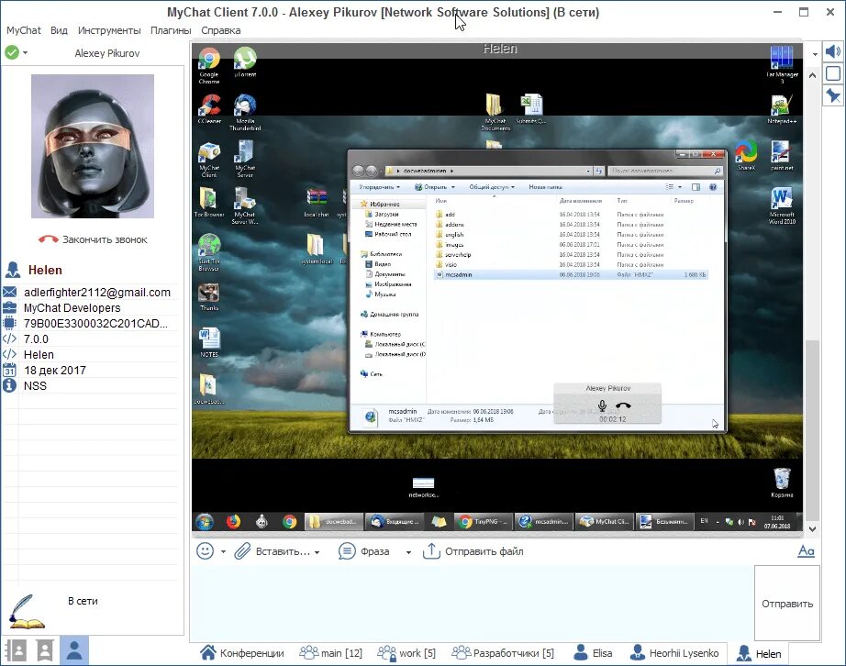The image size is (846, 666).
Task: Expand the Вставить… dropdown arrow
Action: (317, 552)
